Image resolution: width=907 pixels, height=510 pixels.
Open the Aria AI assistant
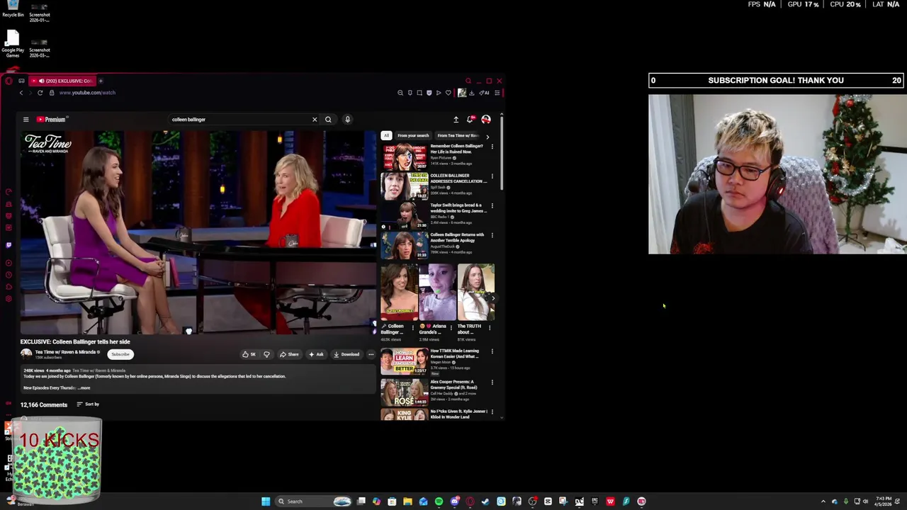point(485,93)
